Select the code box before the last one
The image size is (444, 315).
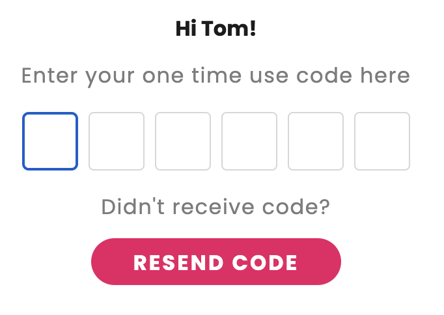[x=316, y=141]
